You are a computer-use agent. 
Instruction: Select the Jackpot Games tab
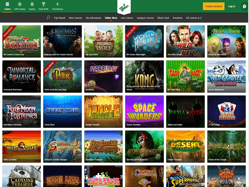[144, 18]
